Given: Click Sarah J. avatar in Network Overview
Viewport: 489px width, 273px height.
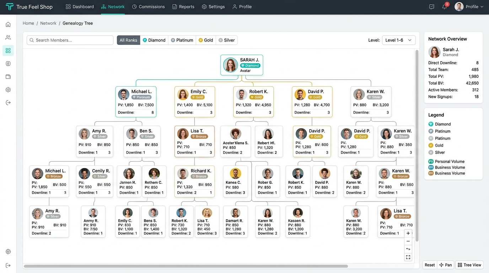Looking at the screenshot, I should (x=434, y=52).
